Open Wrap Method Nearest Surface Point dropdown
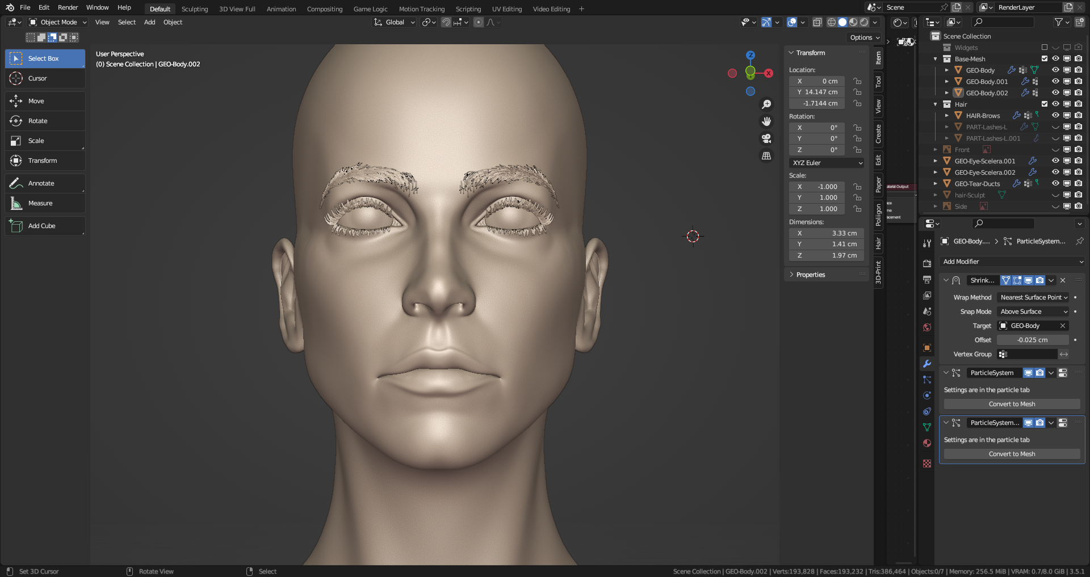The height and width of the screenshot is (577, 1090). (x=1033, y=297)
